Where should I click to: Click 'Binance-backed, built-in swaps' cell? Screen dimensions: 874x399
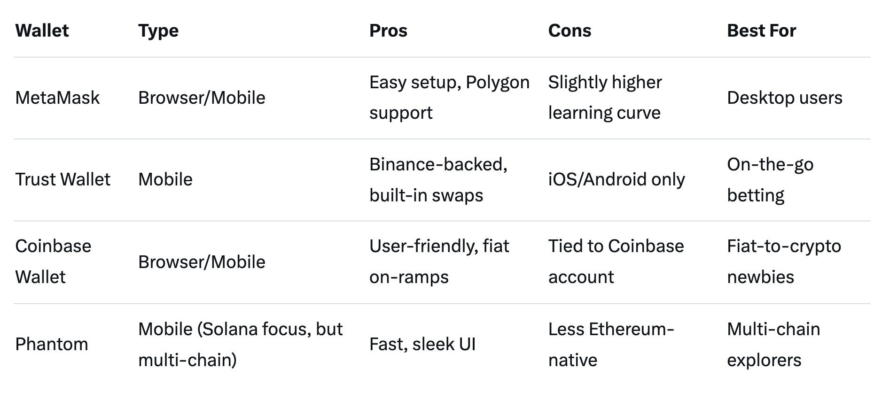pyautogui.click(x=438, y=180)
